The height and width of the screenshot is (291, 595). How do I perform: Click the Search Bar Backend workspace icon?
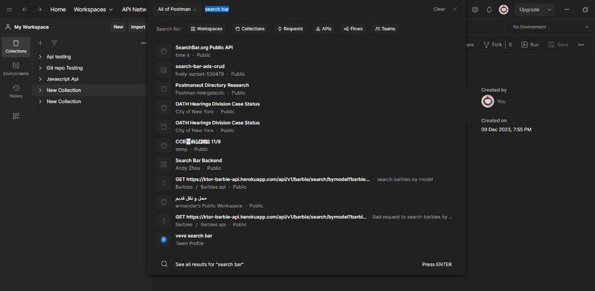pos(163,164)
